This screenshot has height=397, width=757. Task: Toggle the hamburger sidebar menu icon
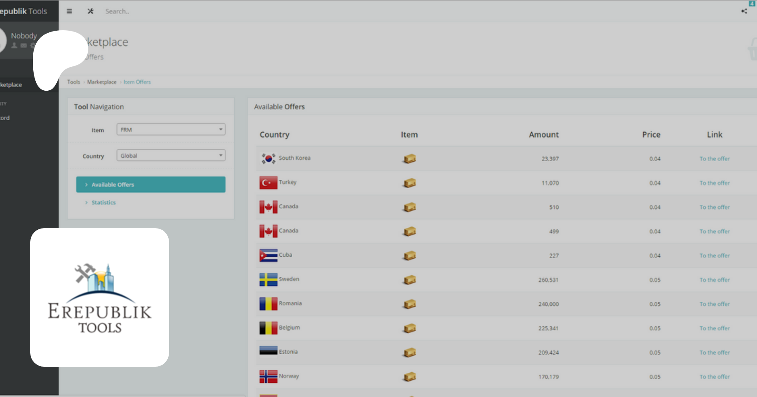coord(69,11)
